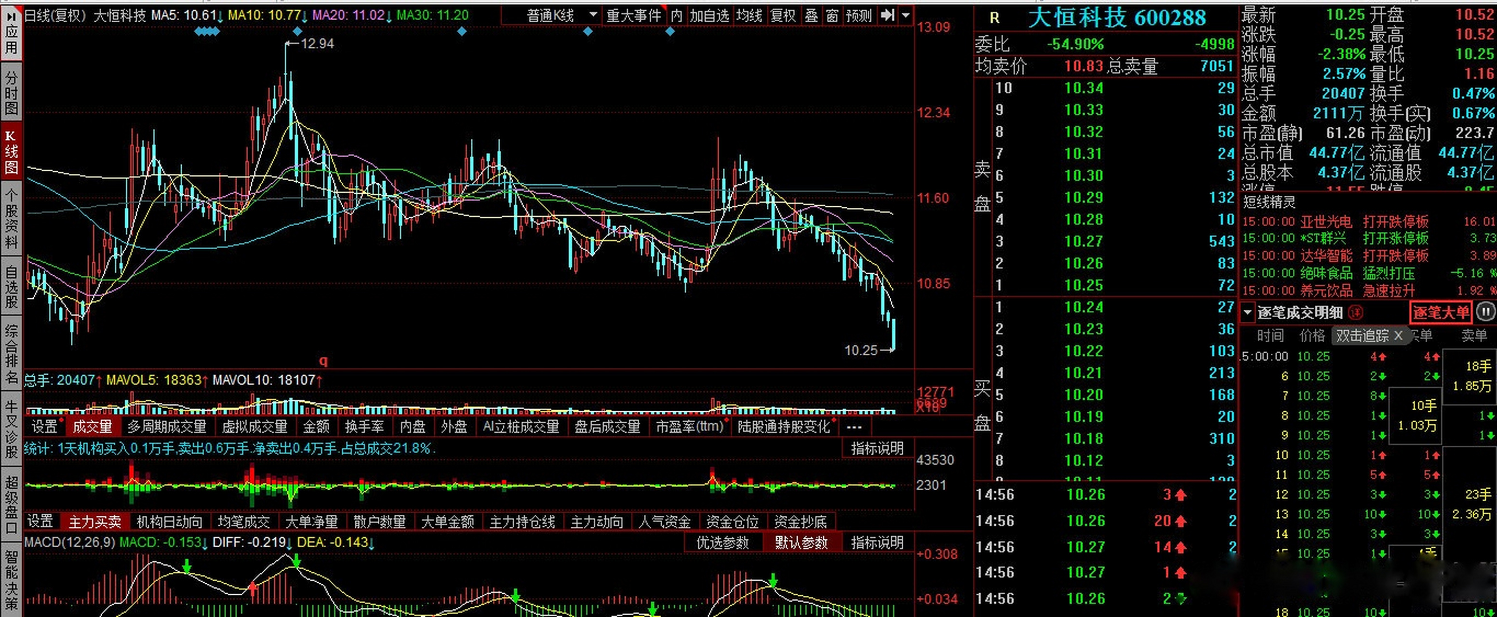The width and height of the screenshot is (1497, 617).
Task: Click the red 详 detail icon
Action: point(1355,312)
